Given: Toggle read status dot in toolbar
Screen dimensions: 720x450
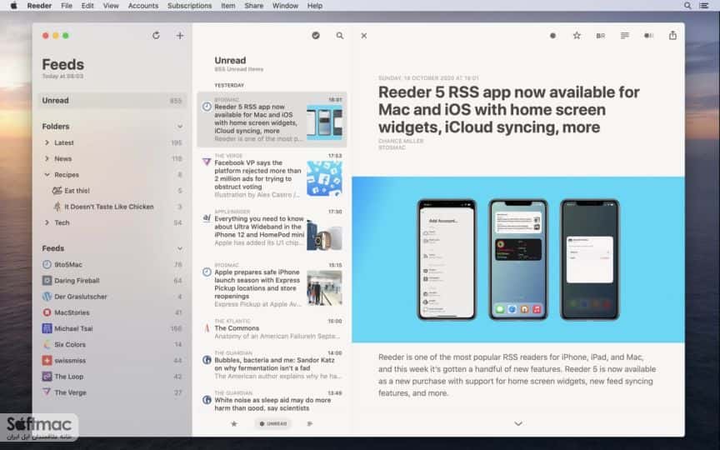Looking at the screenshot, I should [x=552, y=36].
